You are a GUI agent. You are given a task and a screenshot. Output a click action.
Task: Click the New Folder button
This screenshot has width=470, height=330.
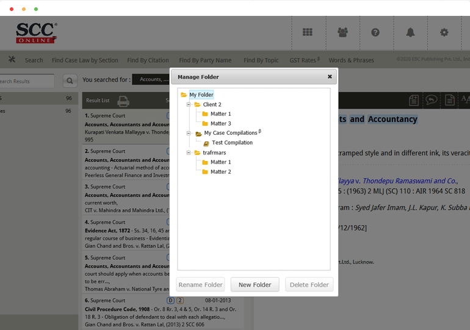point(255,285)
